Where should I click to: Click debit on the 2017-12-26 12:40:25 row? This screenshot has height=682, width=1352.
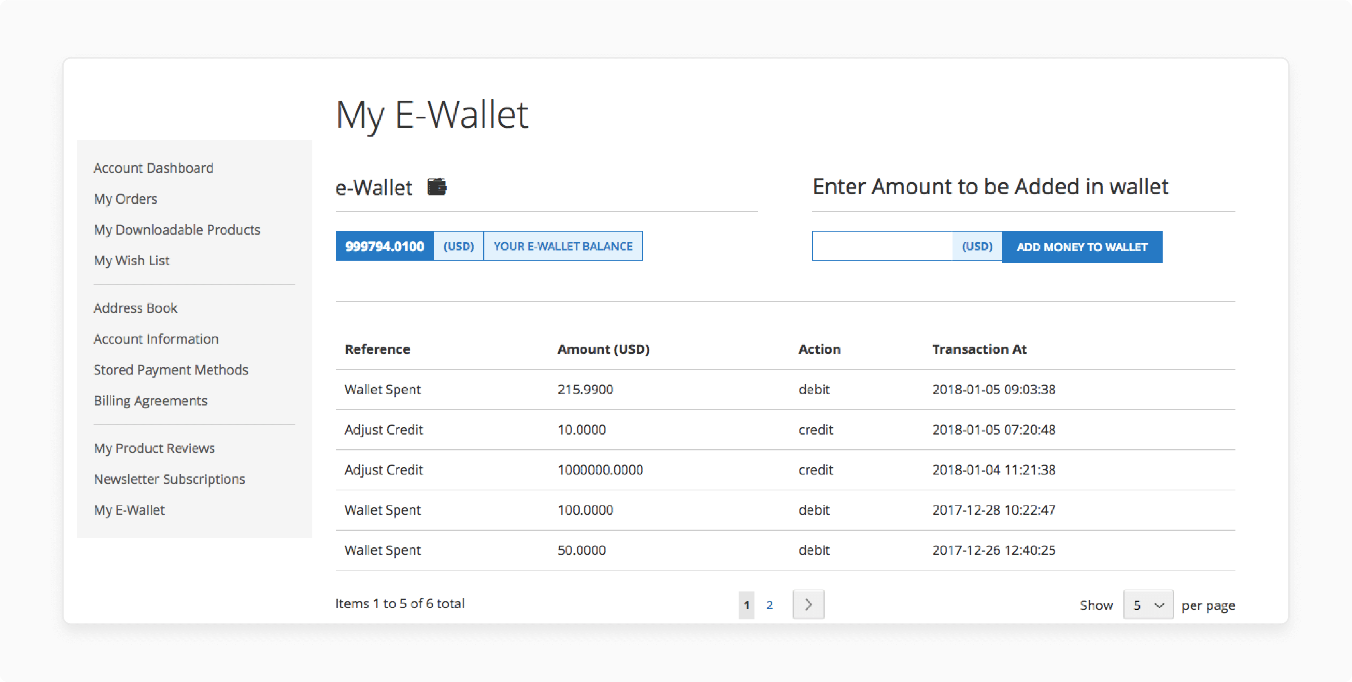[814, 550]
